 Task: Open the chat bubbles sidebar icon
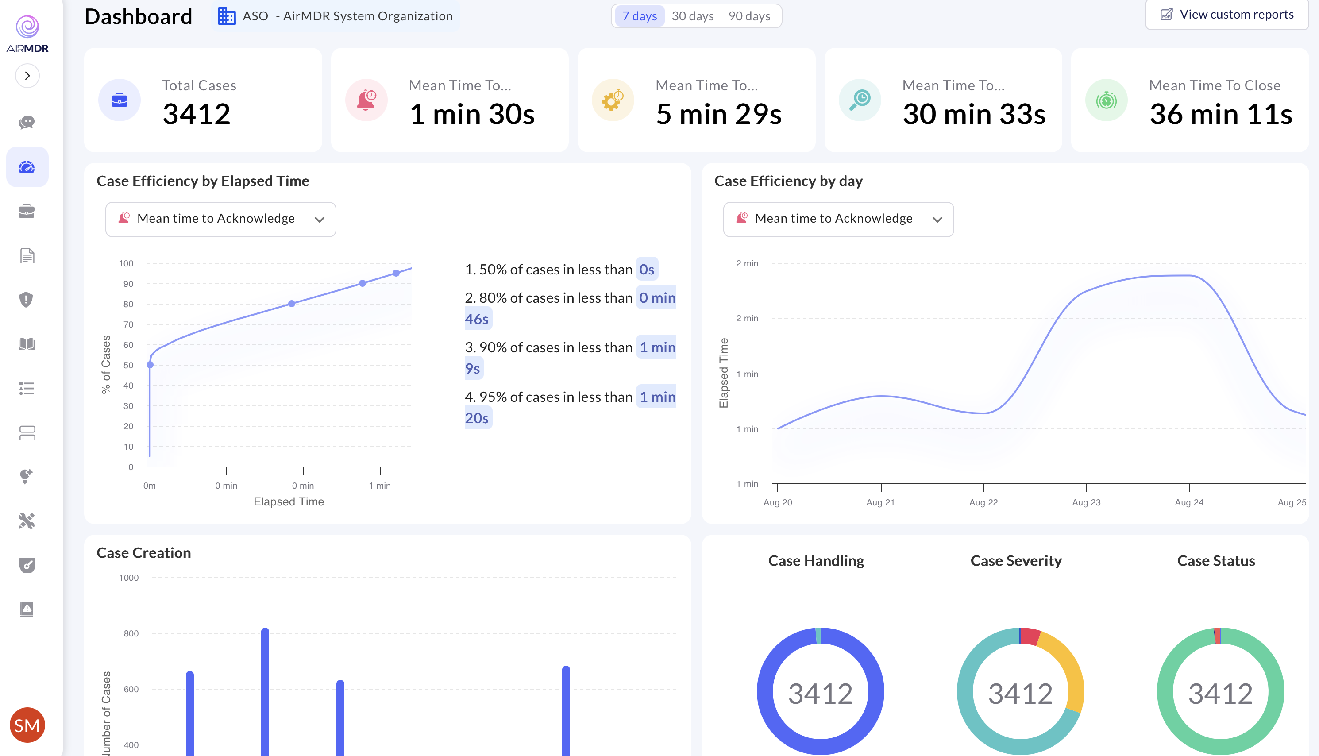click(27, 123)
